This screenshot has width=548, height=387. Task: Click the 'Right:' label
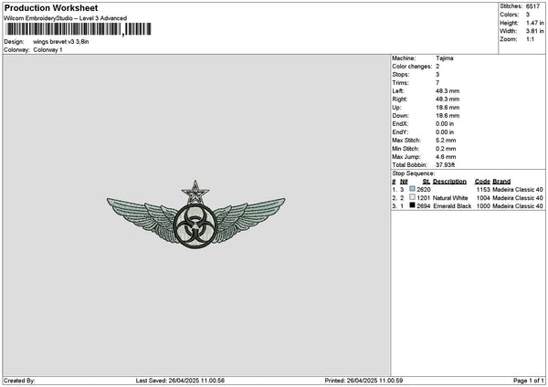pos(400,99)
